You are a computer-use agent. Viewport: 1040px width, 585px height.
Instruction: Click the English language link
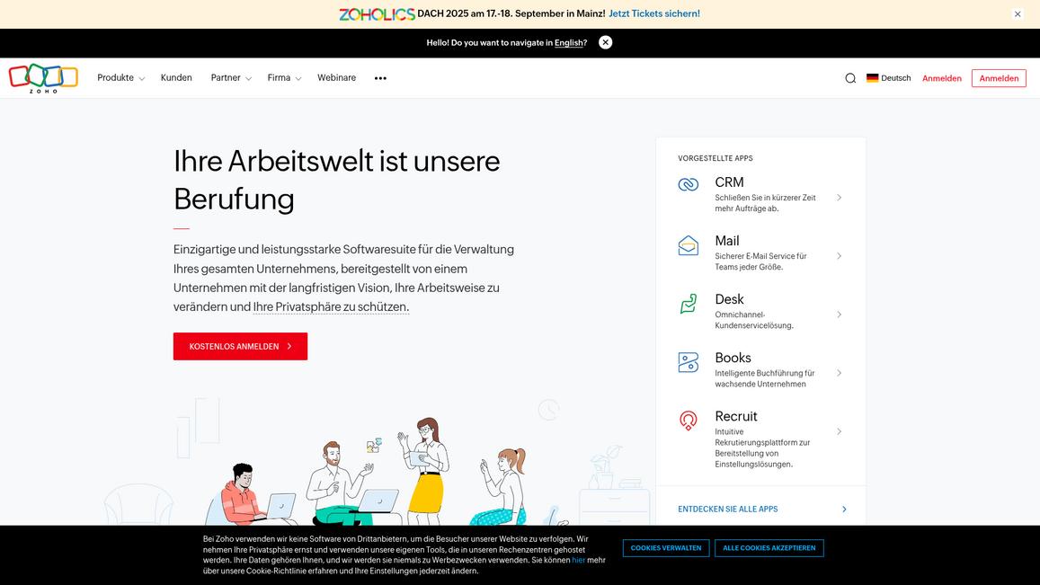click(568, 42)
